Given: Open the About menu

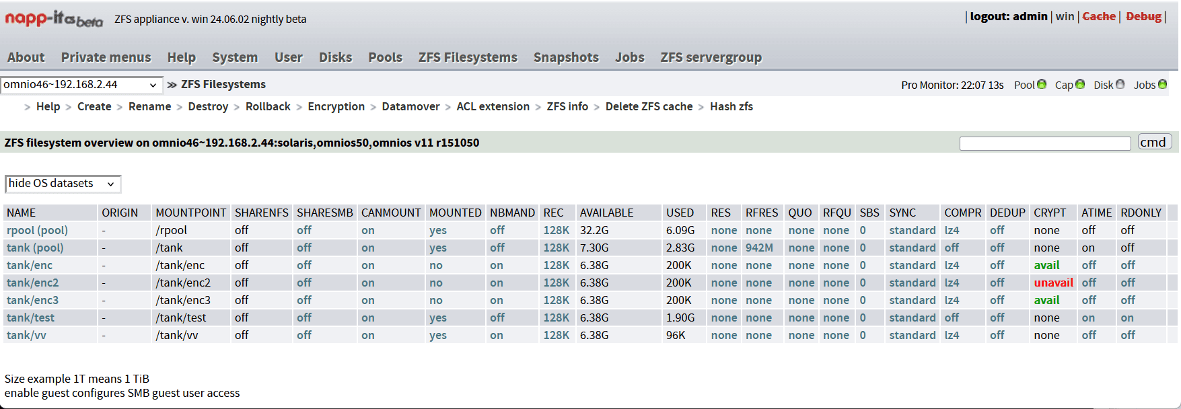Looking at the screenshot, I should point(26,57).
